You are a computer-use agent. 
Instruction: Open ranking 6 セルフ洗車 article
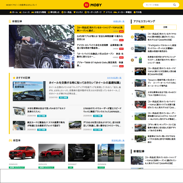pos(162,94)
